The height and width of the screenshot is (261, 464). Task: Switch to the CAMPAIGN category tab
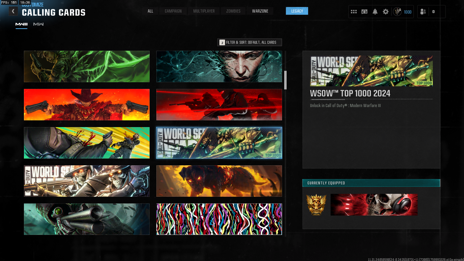click(173, 11)
